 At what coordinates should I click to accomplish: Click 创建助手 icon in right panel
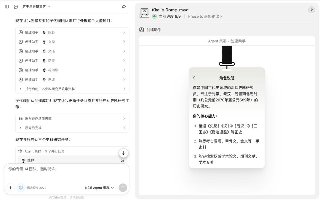[142, 30]
